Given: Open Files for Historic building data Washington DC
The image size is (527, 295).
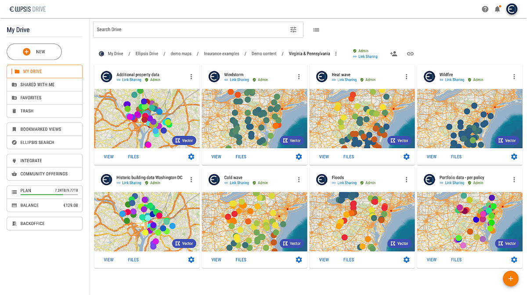Looking at the screenshot, I should coord(133,259).
